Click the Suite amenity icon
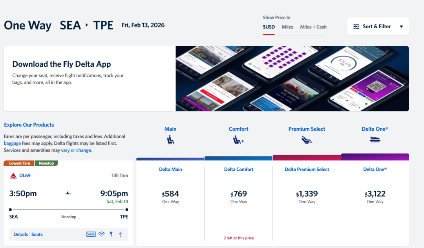 coord(91,234)
